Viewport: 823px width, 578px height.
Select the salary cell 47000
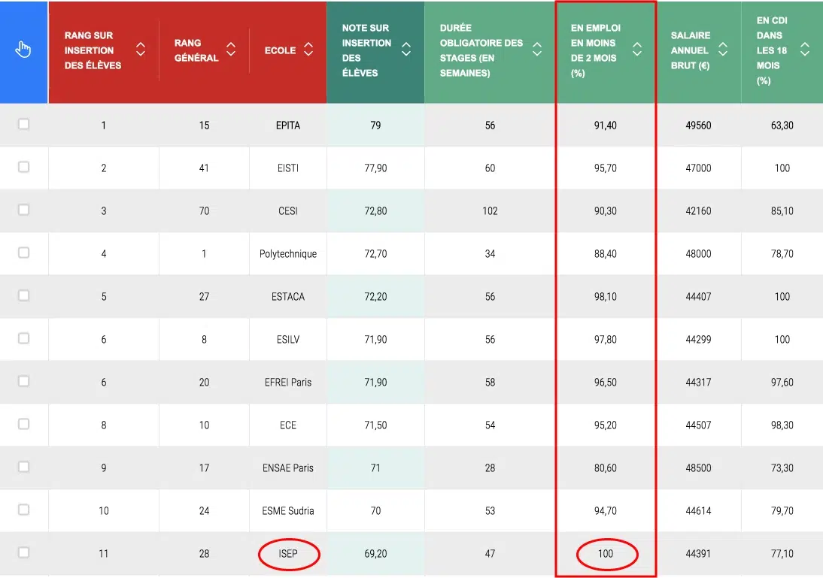pyautogui.click(x=699, y=168)
